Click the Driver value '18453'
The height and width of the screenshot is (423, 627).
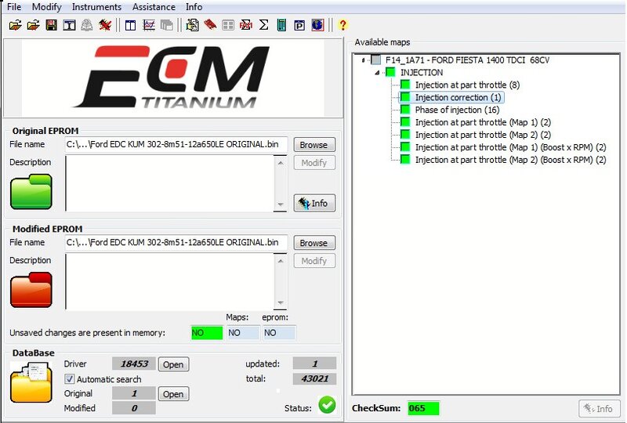click(x=134, y=363)
